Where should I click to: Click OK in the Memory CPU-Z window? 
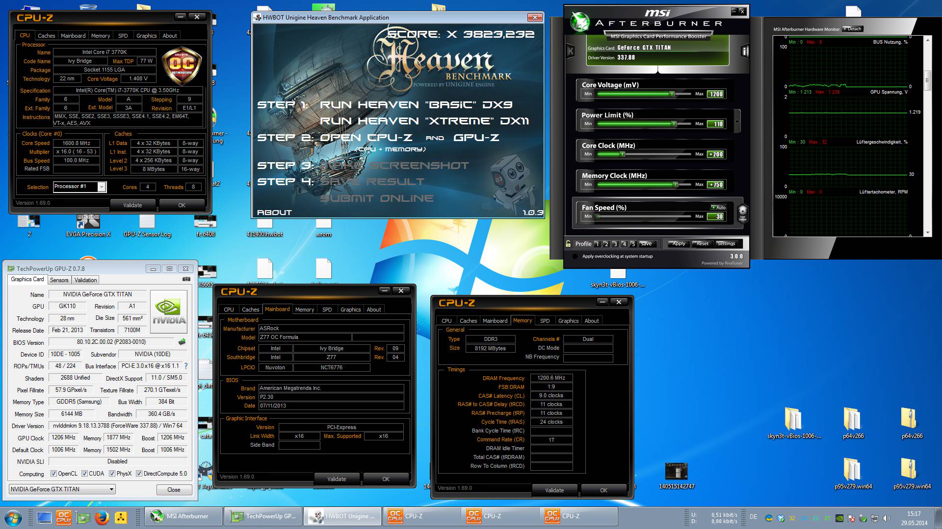pos(603,490)
